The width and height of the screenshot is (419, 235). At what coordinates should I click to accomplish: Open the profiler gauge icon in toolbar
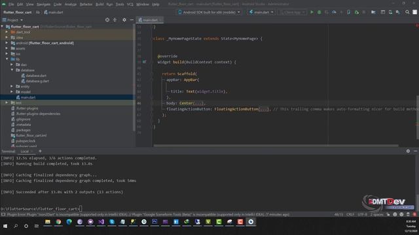tap(334, 12)
